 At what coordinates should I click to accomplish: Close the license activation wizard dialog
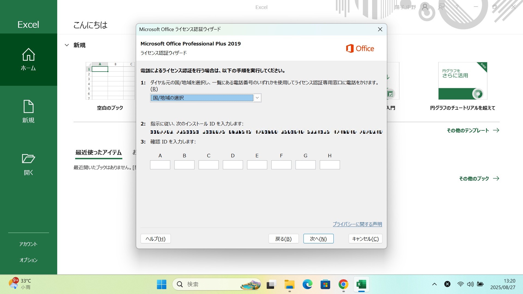click(x=380, y=29)
